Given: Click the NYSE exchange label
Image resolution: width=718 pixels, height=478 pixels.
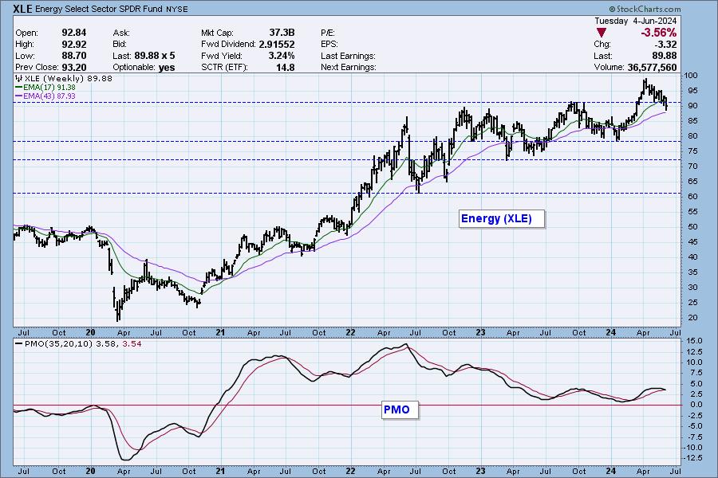Looking at the screenshot, I should pyautogui.click(x=177, y=10).
